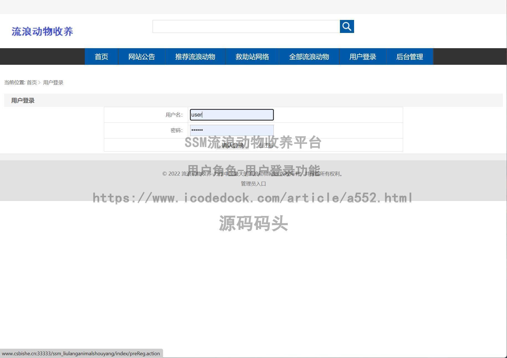The width and height of the screenshot is (507, 358).
Task: Click the magnifying glass search icon
Action: click(x=347, y=27)
